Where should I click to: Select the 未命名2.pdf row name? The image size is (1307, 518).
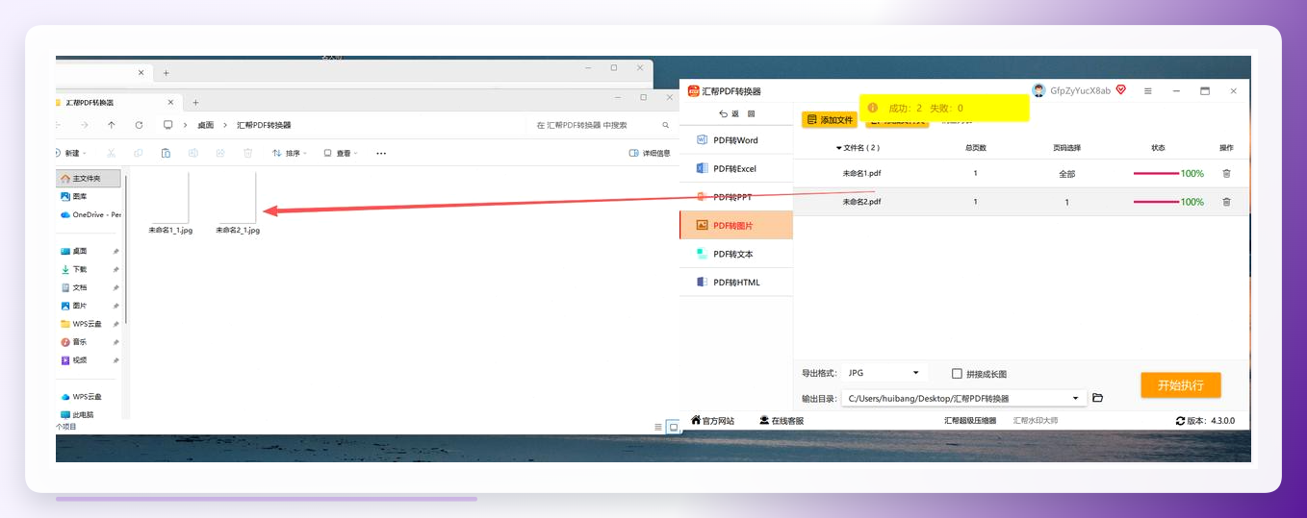point(861,202)
